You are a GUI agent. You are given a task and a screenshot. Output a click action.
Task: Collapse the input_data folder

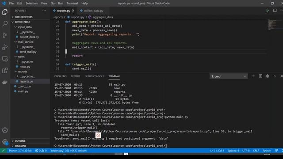point(25,27)
